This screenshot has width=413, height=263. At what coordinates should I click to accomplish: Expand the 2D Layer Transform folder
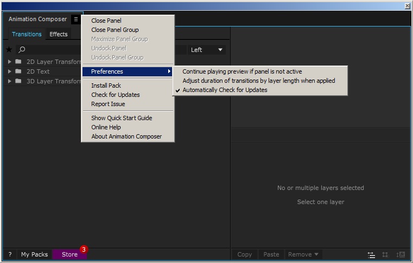[9, 62]
